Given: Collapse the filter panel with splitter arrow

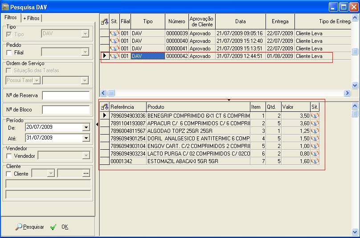Looking at the screenshot, I should click(x=97, y=125).
